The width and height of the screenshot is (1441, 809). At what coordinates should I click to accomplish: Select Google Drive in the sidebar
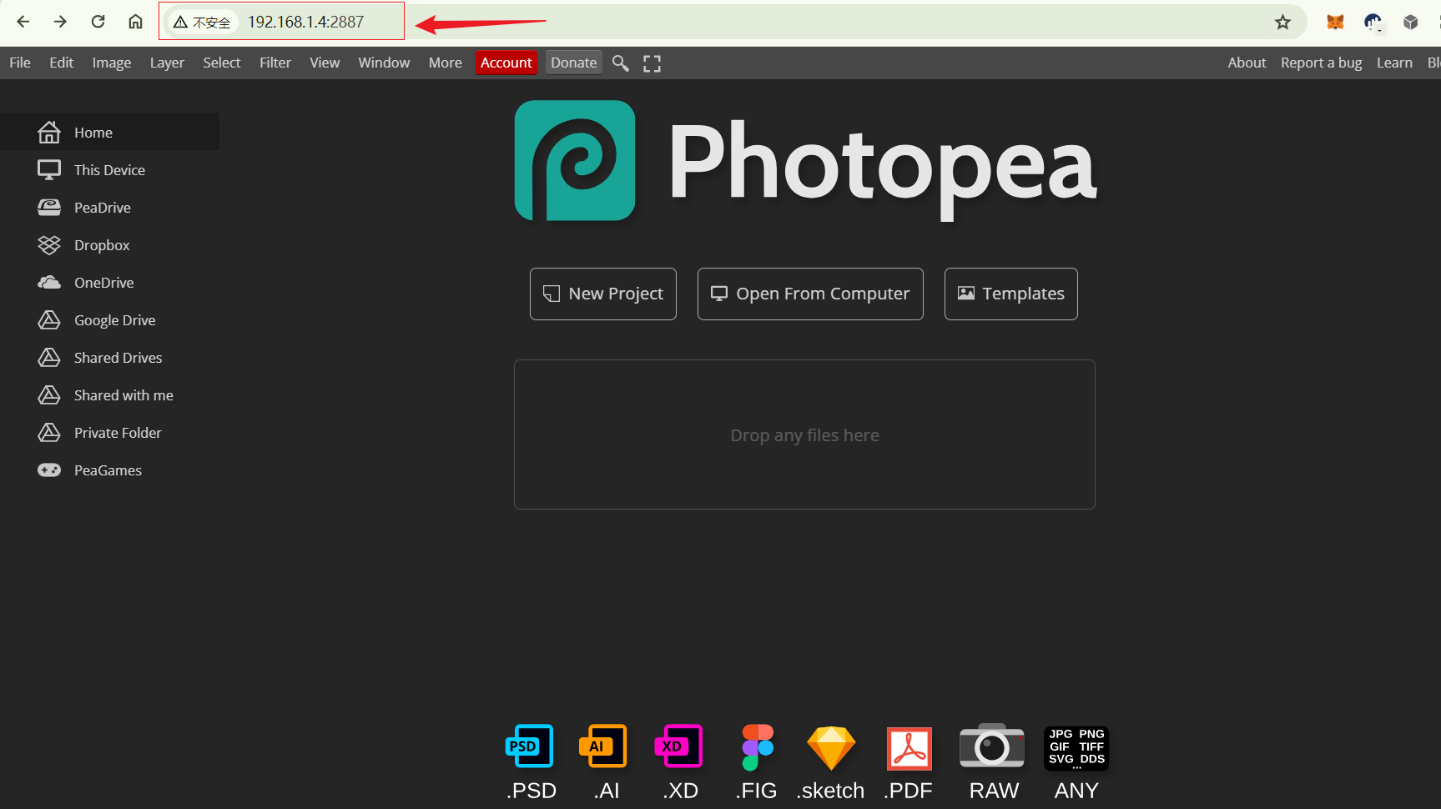point(109,319)
